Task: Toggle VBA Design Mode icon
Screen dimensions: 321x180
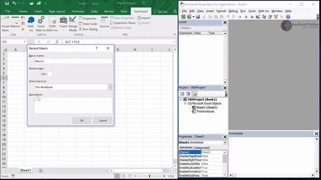Action: click(258, 16)
